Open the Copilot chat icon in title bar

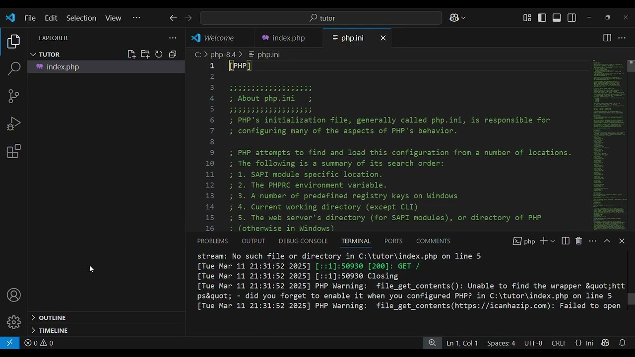tap(454, 18)
